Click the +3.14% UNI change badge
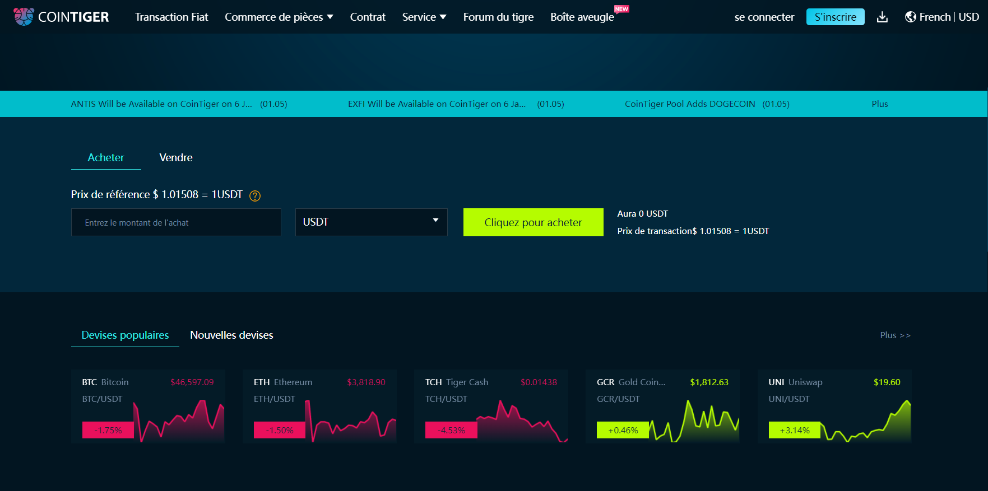Screen dimensions: 988x491 [x=795, y=430]
